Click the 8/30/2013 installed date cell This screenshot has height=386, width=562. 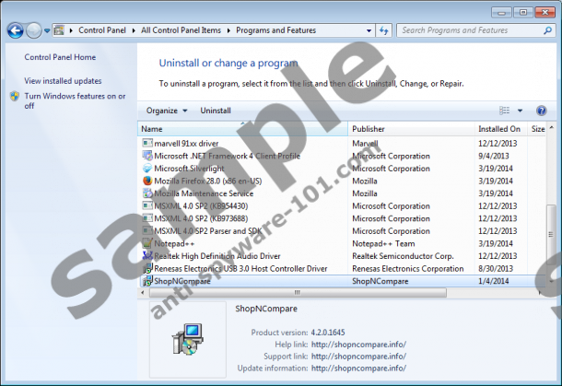tap(496, 268)
